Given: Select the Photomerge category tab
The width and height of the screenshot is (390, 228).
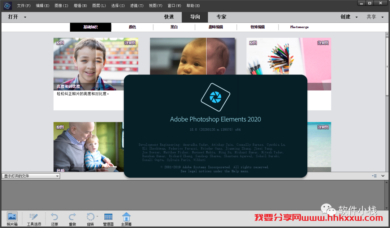Looking at the screenshot, I should [x=299, y=27].
